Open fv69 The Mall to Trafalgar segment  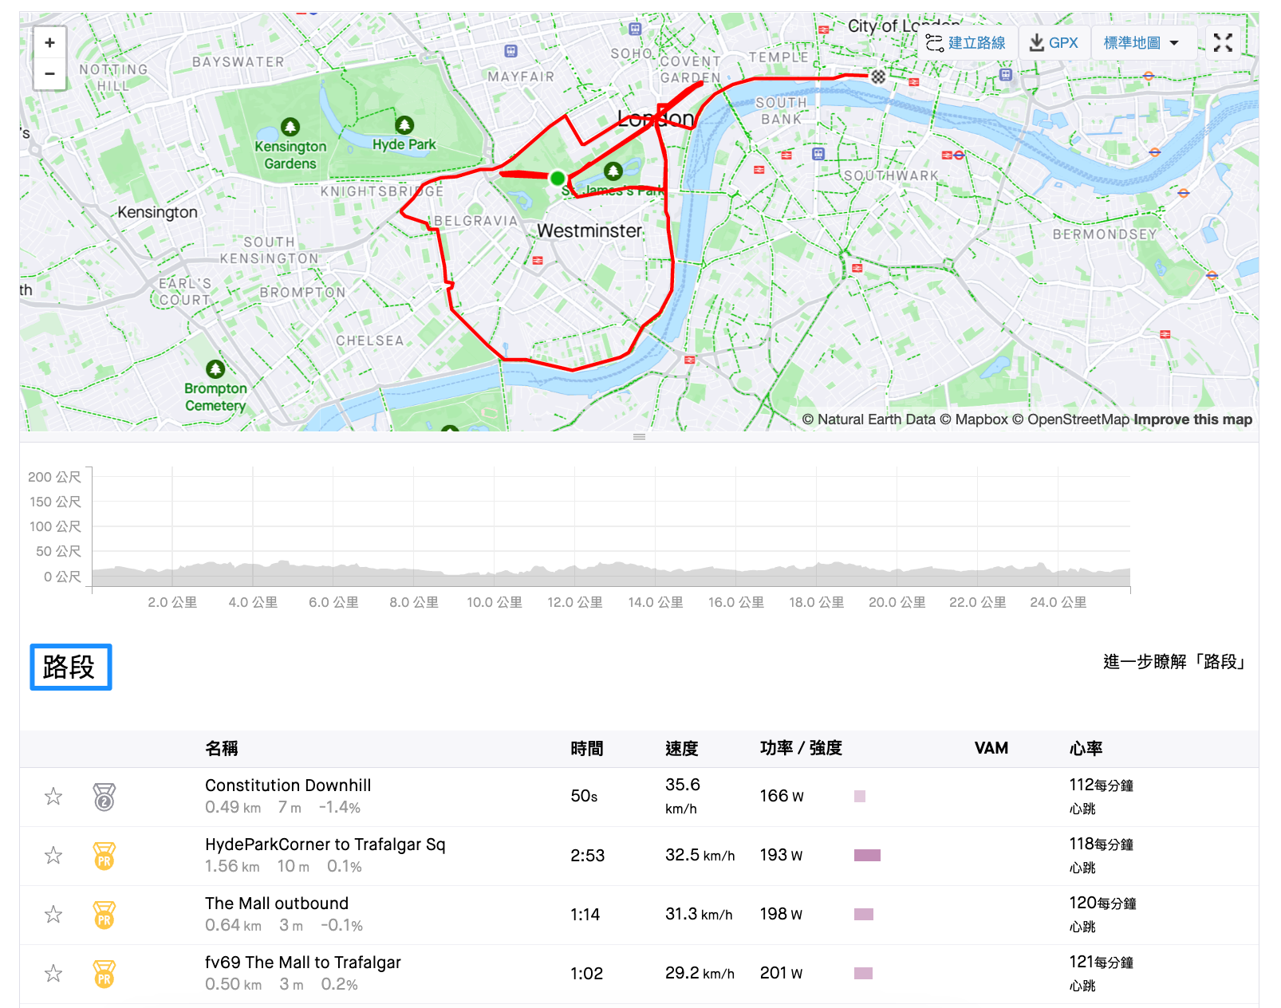pos(303,963)
